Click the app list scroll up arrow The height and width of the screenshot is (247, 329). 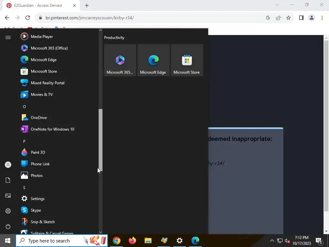click(x=101, y=30)
